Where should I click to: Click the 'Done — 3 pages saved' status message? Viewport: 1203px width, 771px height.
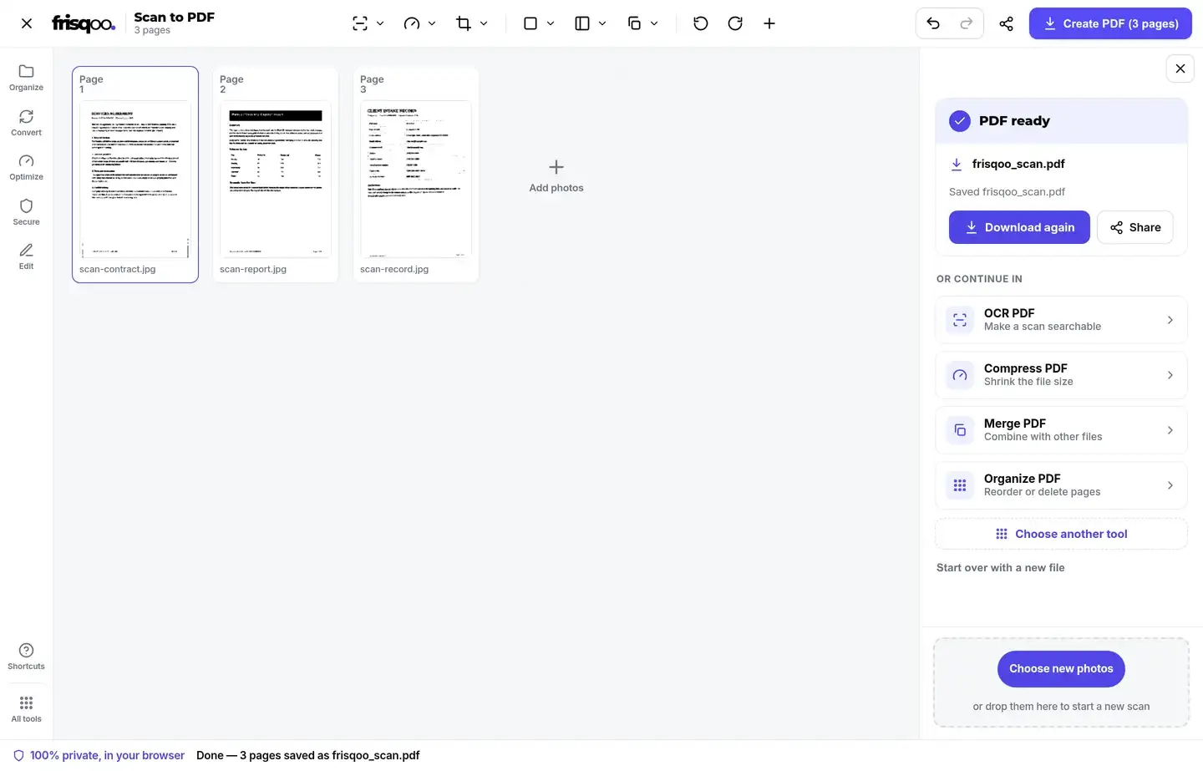pos(308,755)
